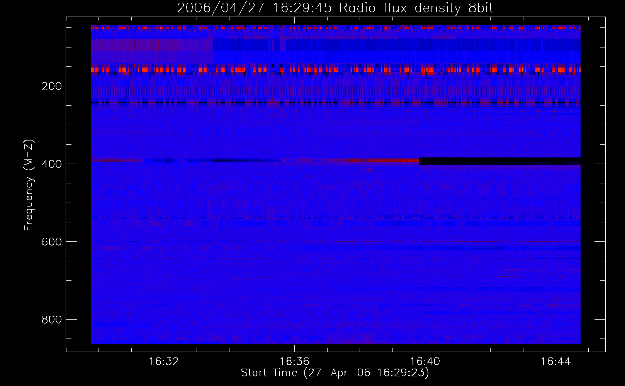
Task: Select the 200 frequency axis label
Action: (x=52, y=86)
